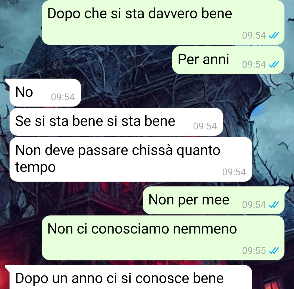Tap the word "conosciamo" in sent message
This screenshot has width=294, height=289.
[x=130, y=229]
